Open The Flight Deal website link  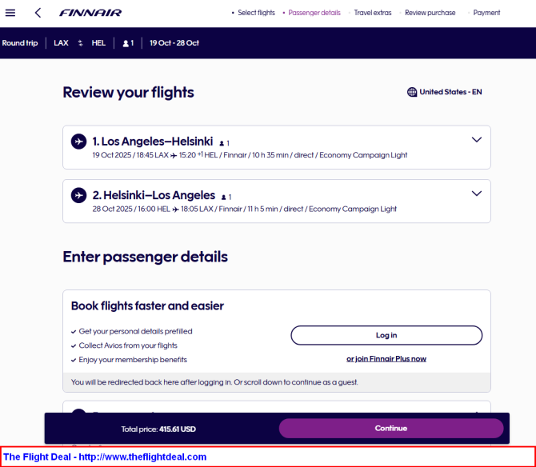tap(105, 457)
